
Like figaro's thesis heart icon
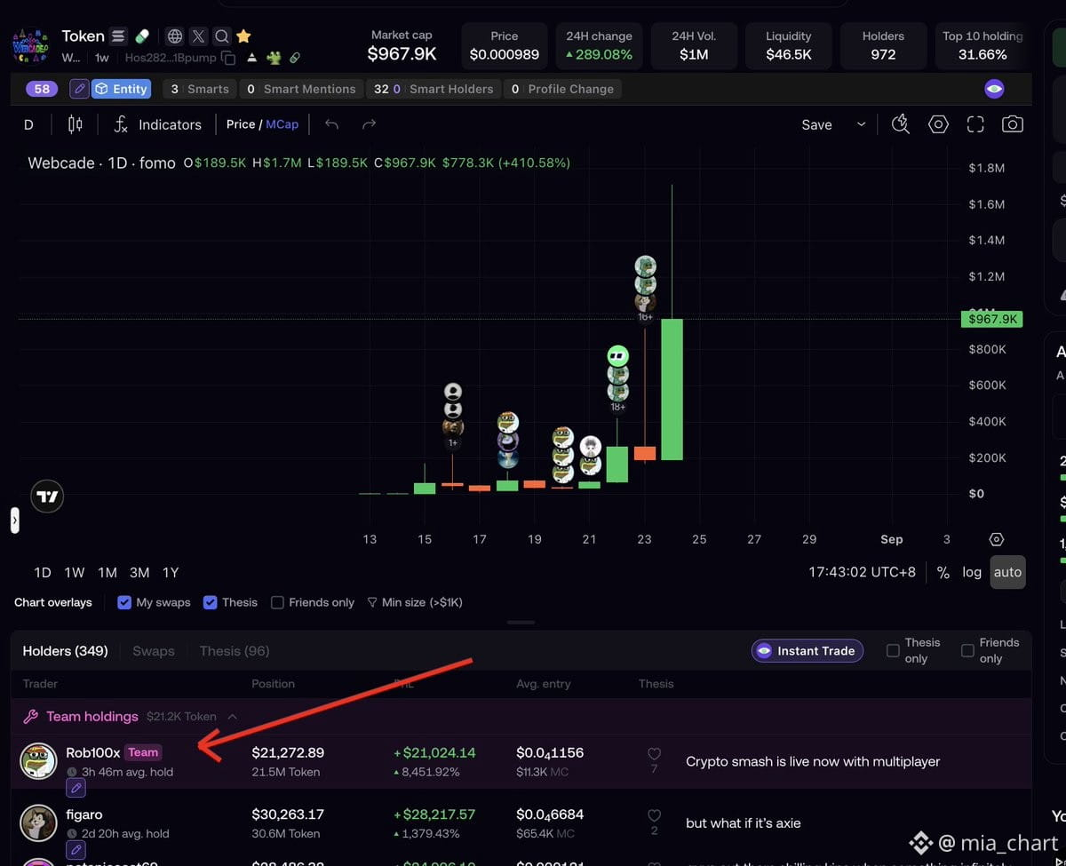[x=655, y=815]
